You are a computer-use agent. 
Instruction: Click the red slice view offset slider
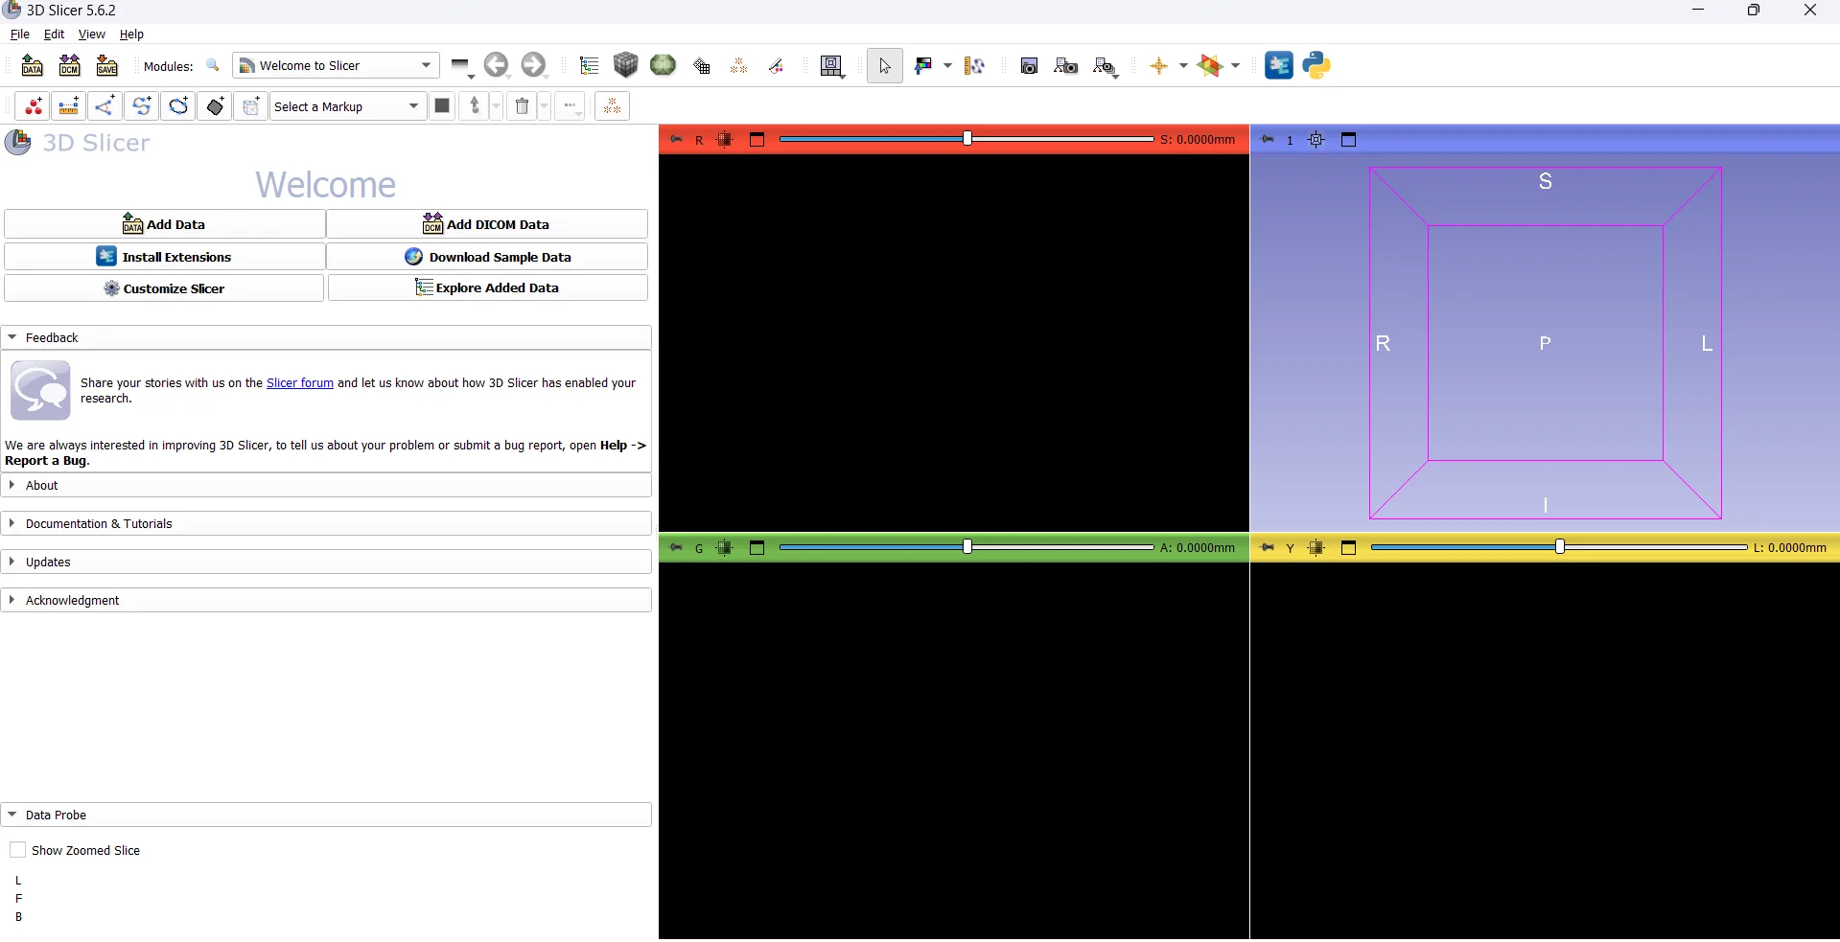967,139
